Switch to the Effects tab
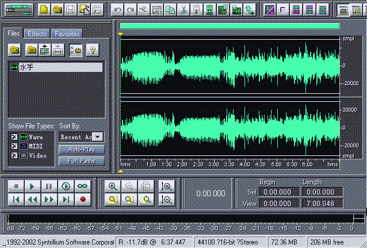This screenshot has width=367, height=248. coord(37,34)
